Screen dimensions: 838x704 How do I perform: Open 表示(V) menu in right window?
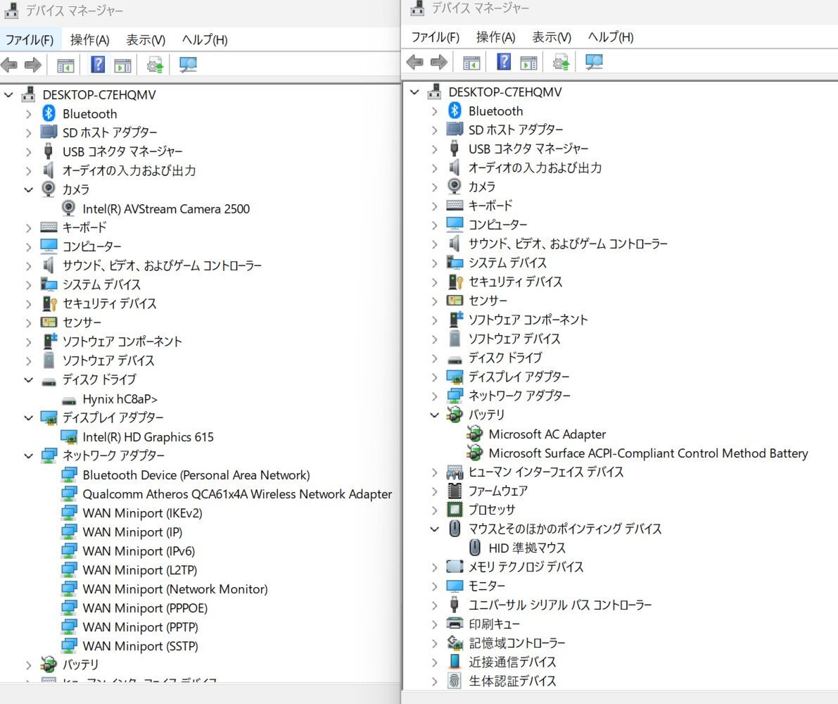[x=552, y=37]
